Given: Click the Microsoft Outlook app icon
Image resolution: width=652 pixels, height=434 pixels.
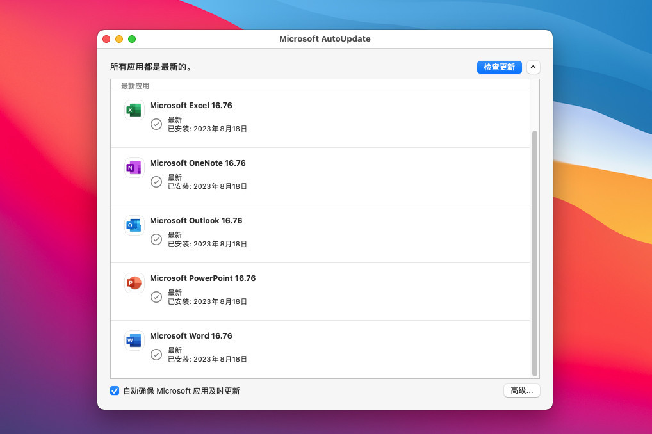Looking at the screenshot, I should [x=134, y=225].
